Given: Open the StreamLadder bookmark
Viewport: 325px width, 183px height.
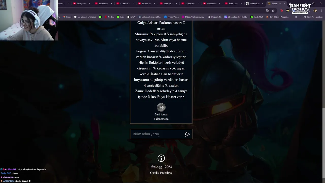Looking at the screenshot, I should pos(236,17).
